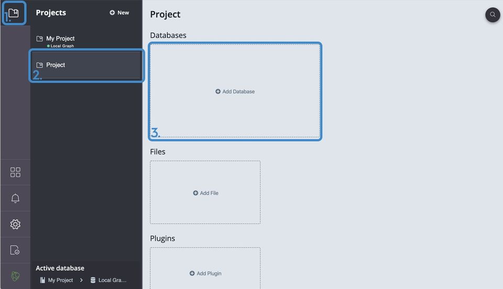The width and height of the screenshot is (503, 289).
Task: Open Settings with the gear icon
Action: [15, 224]
